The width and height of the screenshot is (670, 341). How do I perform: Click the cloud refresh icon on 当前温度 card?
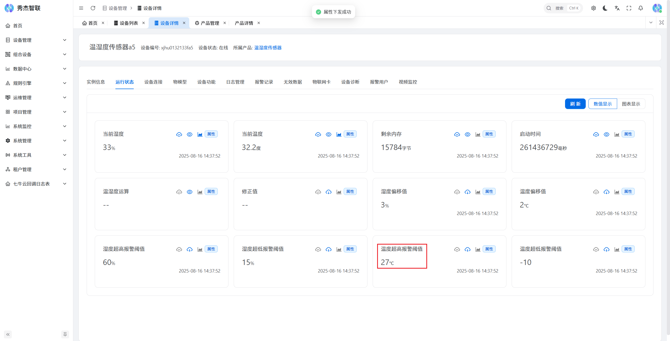point(318,134)
